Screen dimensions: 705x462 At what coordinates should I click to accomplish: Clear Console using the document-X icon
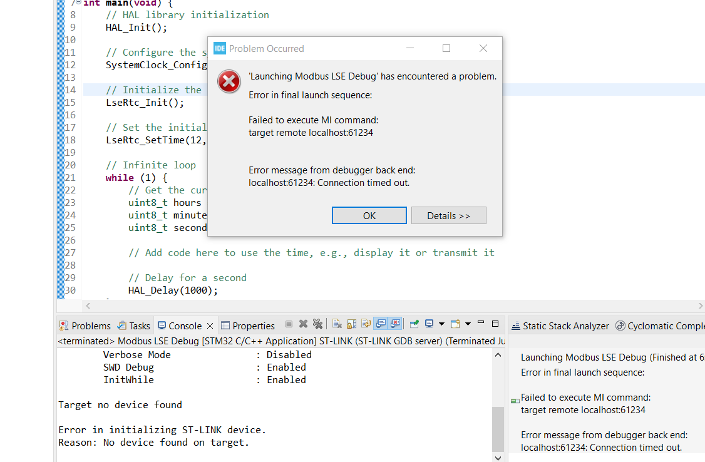click(x=337, y=324)
